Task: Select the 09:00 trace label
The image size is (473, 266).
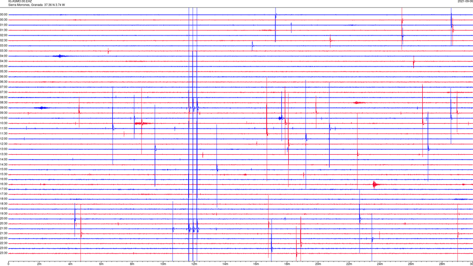Action: [4, 108]
